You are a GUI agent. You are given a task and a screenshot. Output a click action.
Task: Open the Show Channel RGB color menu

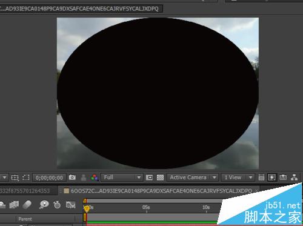tap(94, 178)
